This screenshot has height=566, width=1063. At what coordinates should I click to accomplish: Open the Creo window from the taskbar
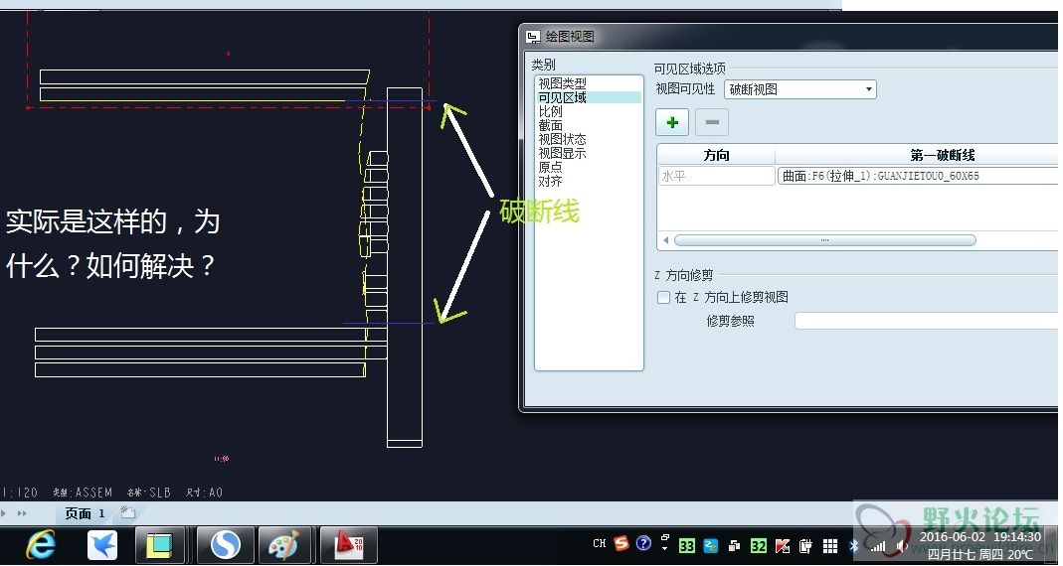(160, 545)
